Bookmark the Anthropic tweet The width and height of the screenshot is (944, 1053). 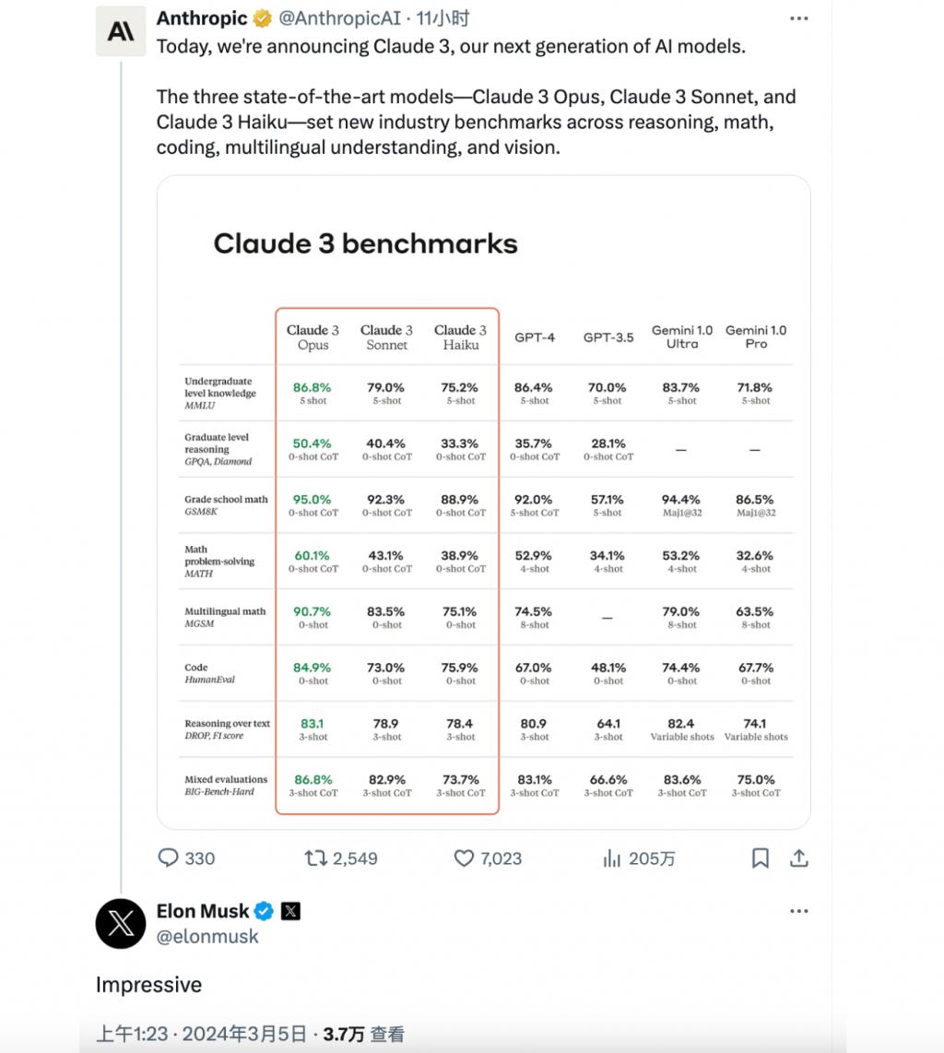[x=760, y=858]
